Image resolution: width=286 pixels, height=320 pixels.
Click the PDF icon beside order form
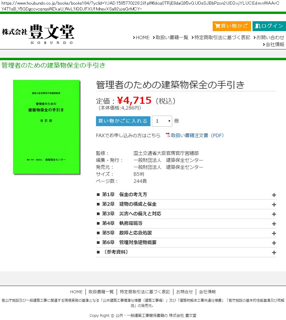click(168, 135)
